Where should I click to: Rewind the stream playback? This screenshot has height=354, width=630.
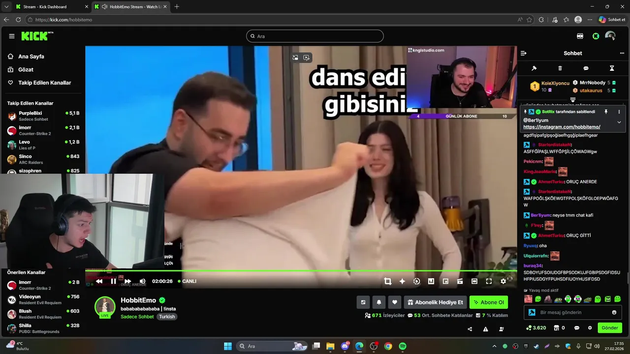coord(99,281)
